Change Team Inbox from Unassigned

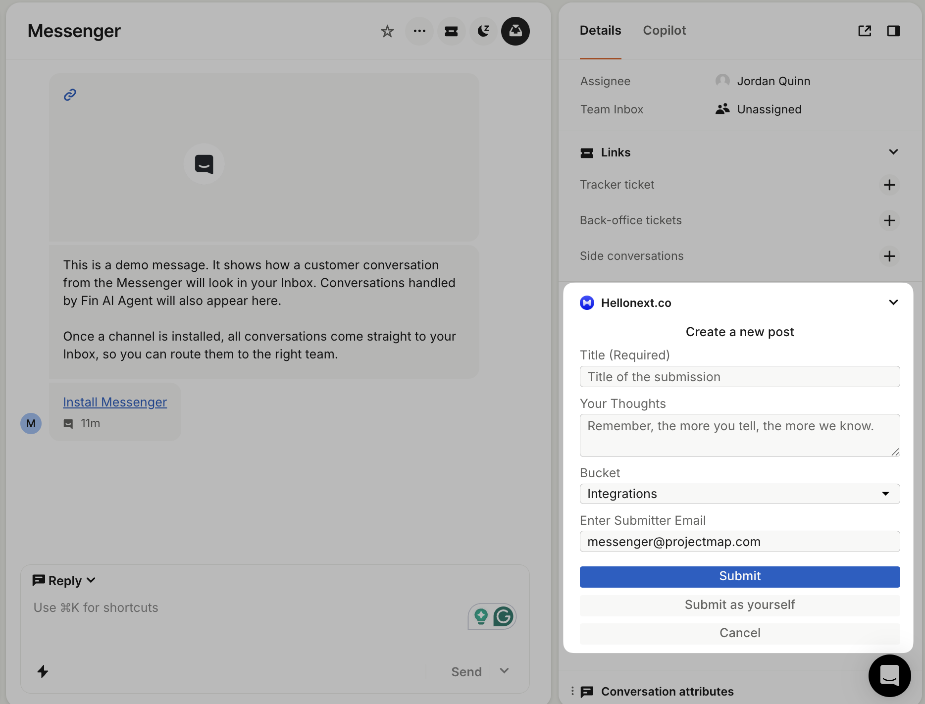759,109
